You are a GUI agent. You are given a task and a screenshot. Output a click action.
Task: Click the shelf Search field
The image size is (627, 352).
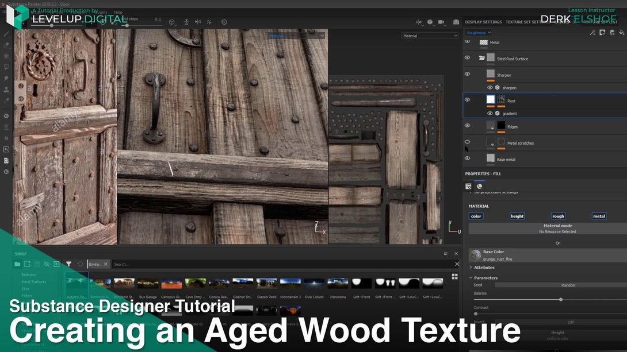[282, 264]
